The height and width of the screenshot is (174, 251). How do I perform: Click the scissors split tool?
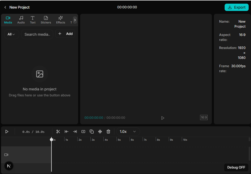coord(58,132)
